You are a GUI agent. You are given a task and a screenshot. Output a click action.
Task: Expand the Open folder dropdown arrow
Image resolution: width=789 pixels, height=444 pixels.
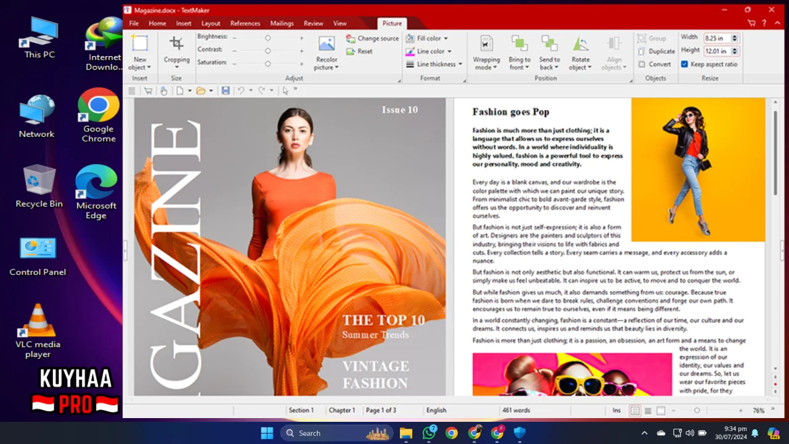[x=211, y=91]
